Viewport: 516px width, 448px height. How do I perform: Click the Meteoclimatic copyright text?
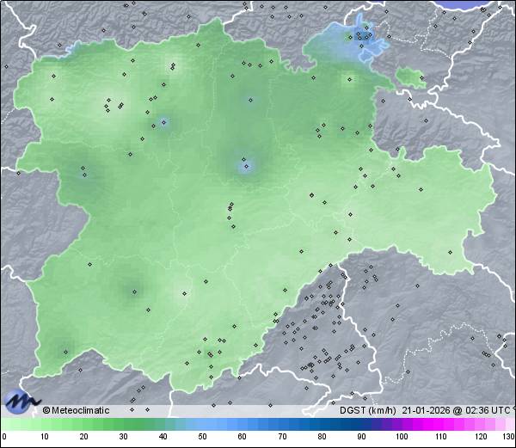(x=76, y=410)
